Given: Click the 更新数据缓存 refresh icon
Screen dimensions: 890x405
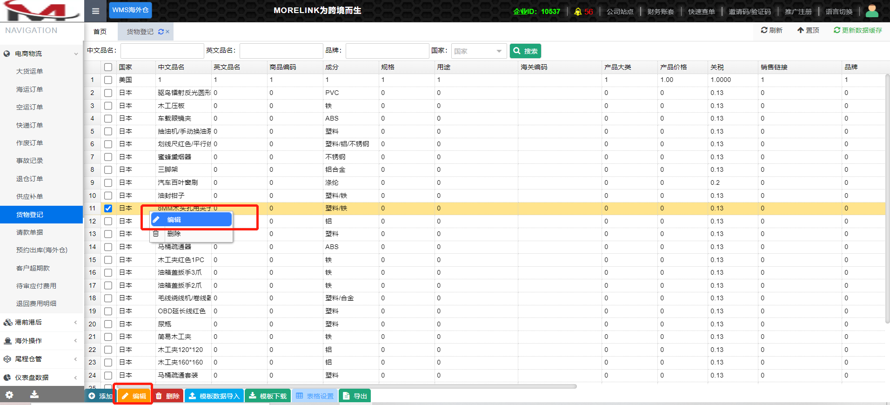Looking at the screenshot, I should click(x=836, y=30).
